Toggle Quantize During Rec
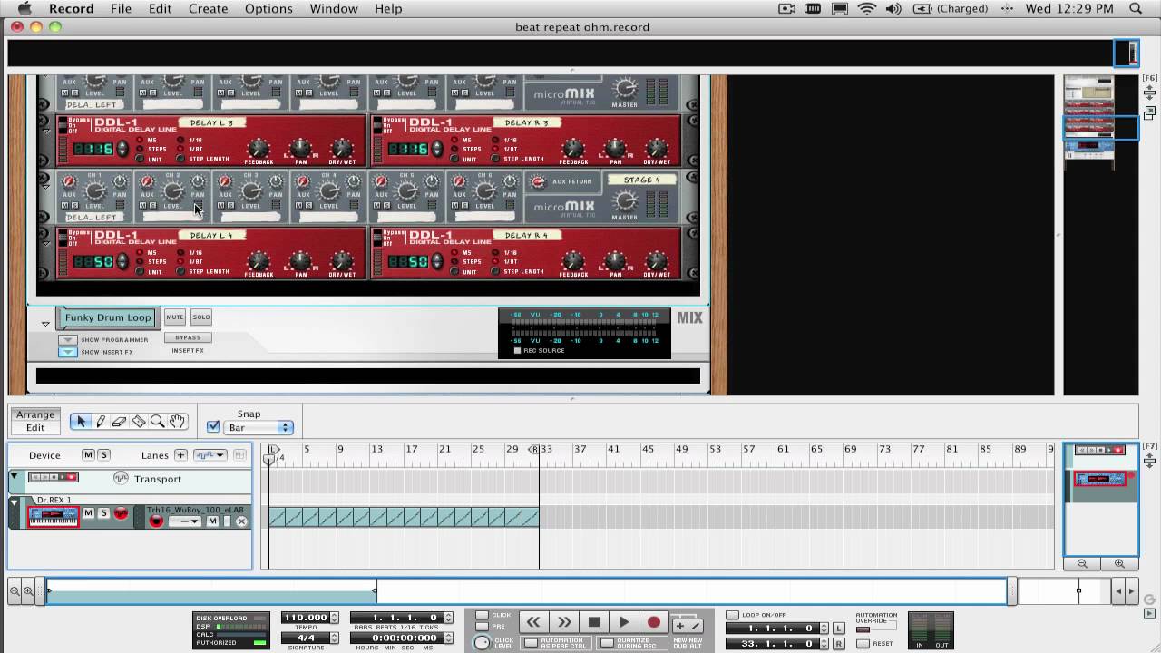Image resolution: width=1161 pixels, height=653 pixels. pos(606,643)
